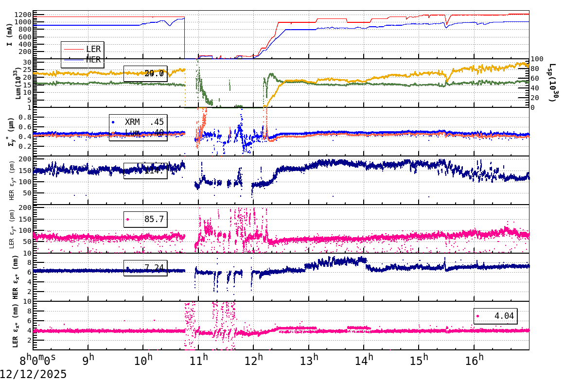This screenshot has height=380, width=564.
Task: Click the date label 12/12/2025
Action: (x=32, y=374)
